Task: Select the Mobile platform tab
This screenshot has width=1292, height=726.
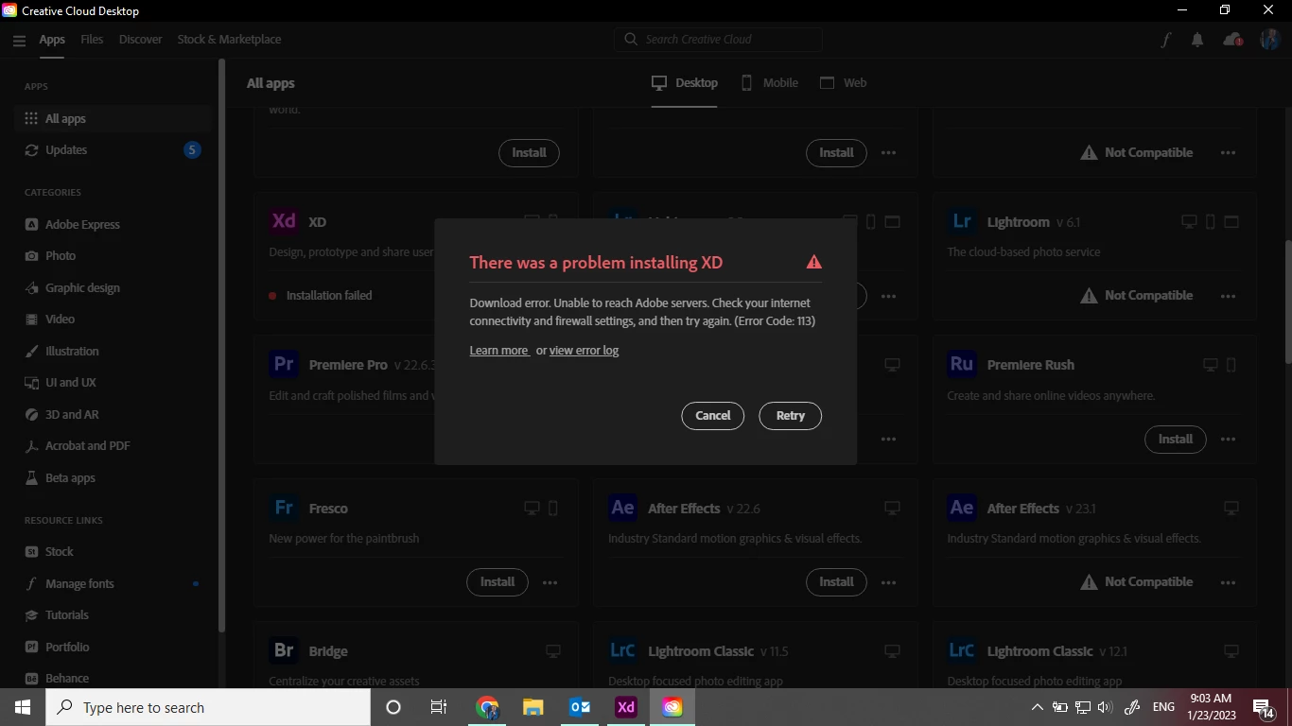Action: 769,83
